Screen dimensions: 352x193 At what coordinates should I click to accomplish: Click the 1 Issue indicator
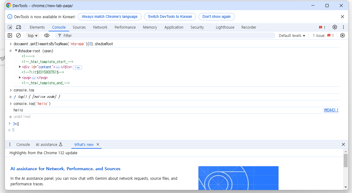point(323,35)
